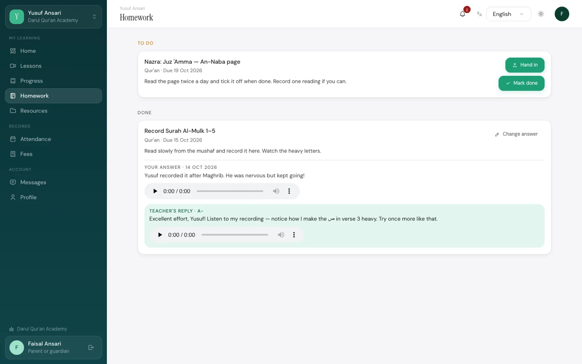582x364 pixels.
Task: Click the Profile person icon
Action: coord(13,197)
